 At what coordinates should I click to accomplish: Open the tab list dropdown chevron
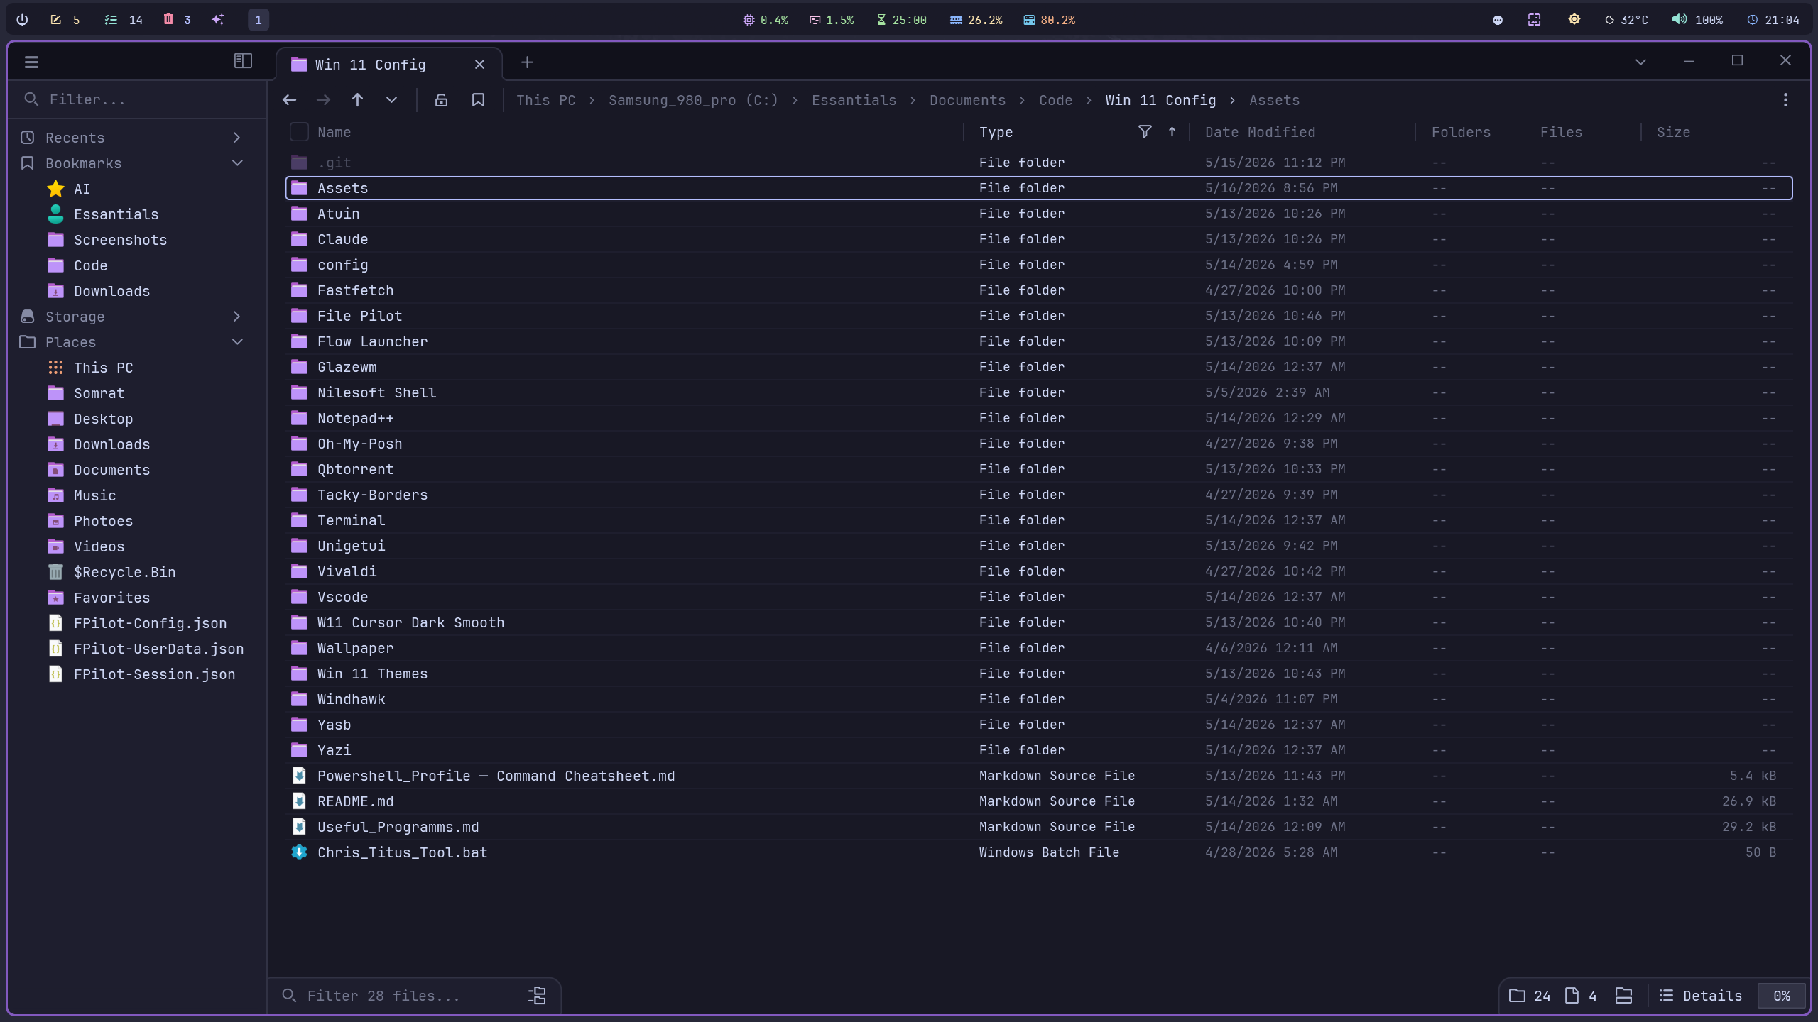tap(1640, 62)
